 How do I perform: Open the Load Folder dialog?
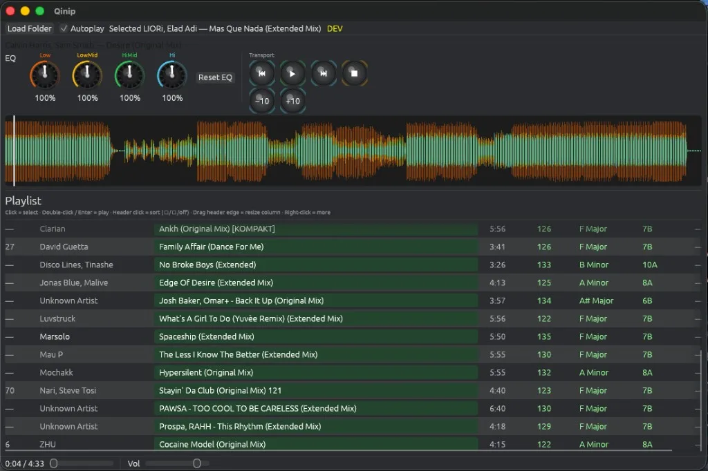coord(29,28)
